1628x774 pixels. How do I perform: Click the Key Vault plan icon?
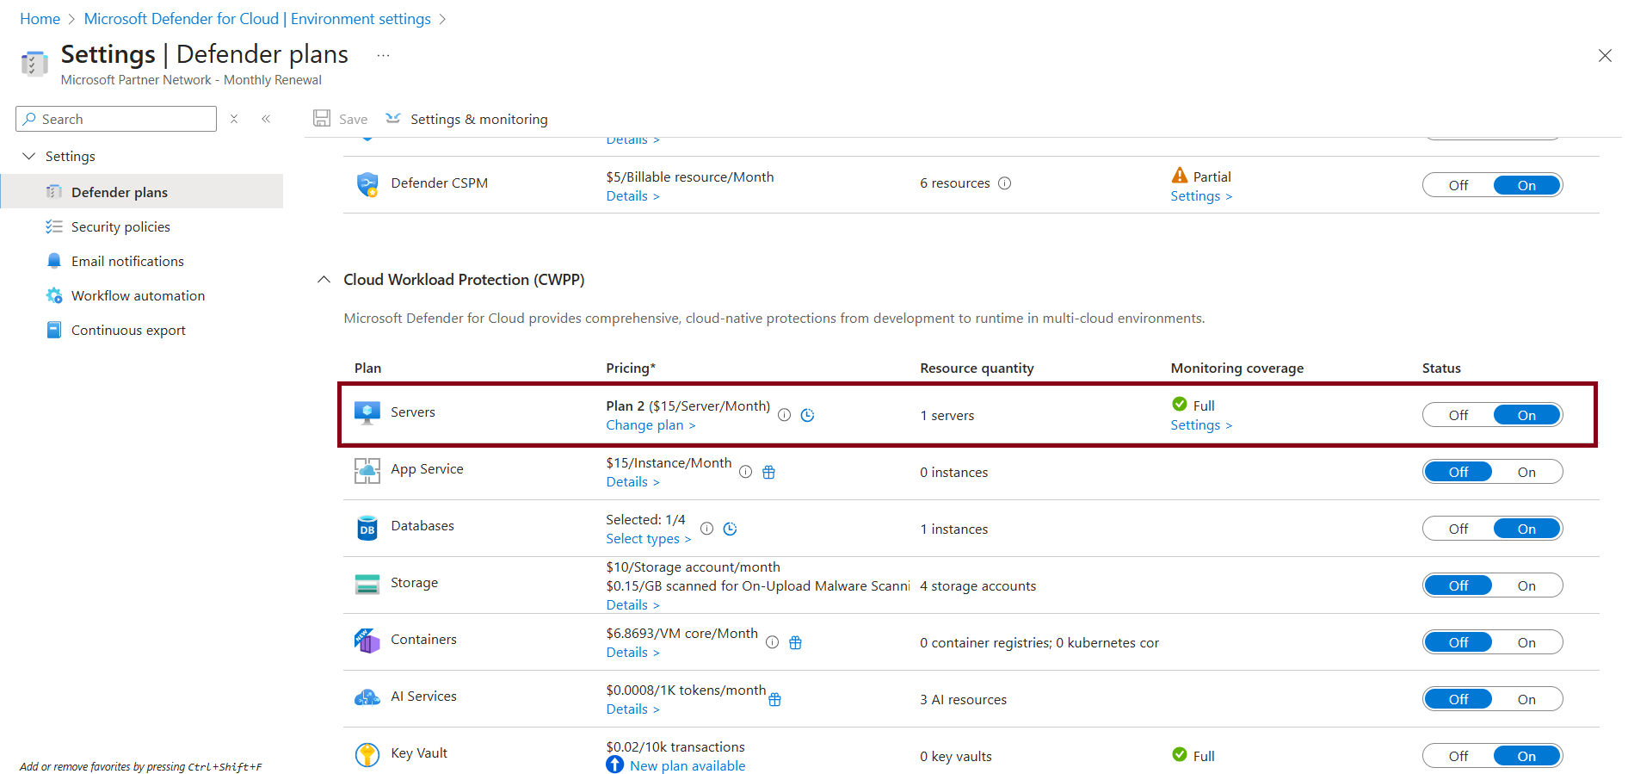367,755
